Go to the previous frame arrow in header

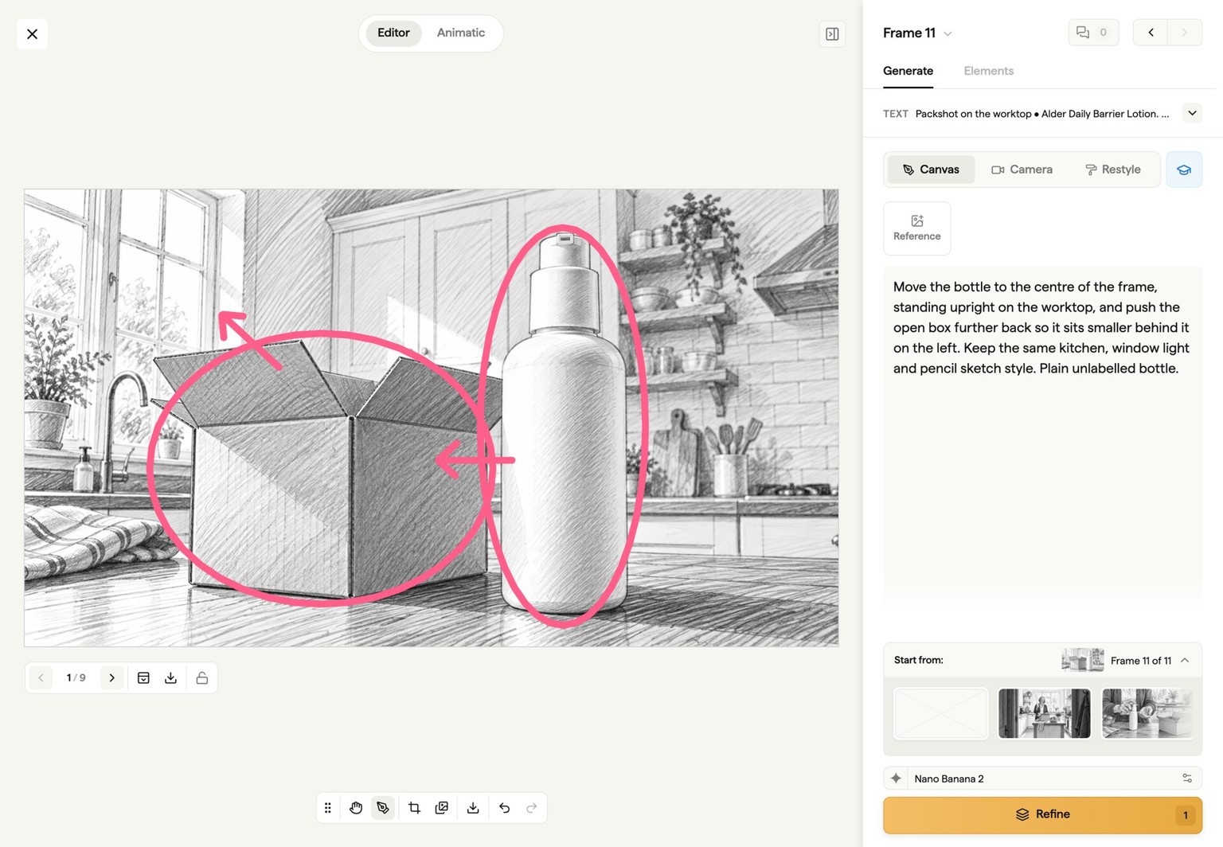click(1151, 33)
